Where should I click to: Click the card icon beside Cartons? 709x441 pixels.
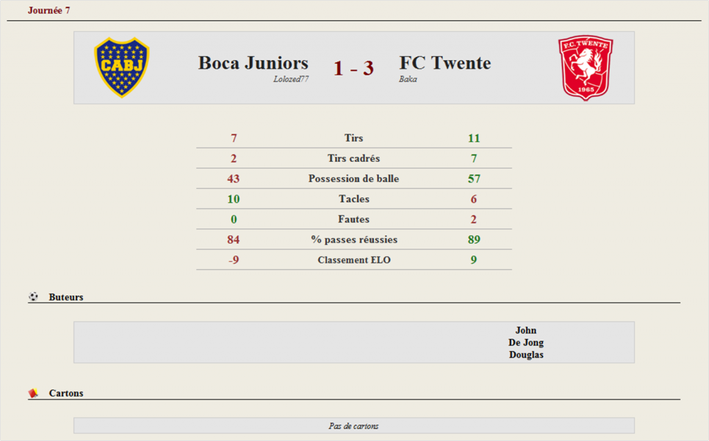(33, 393)
